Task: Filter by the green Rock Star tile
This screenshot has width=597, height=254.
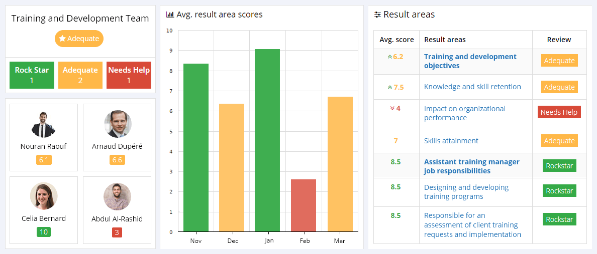Action: (32, 75)
